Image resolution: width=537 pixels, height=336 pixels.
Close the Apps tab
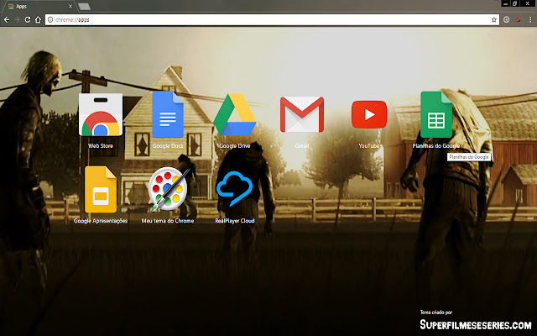pyautogui.click(x=70, y=6)
